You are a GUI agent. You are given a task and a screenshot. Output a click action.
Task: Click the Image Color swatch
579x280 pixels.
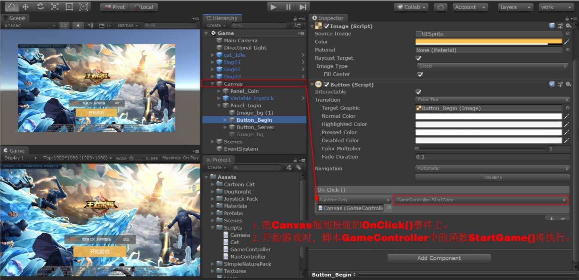[x=489, y=42]
